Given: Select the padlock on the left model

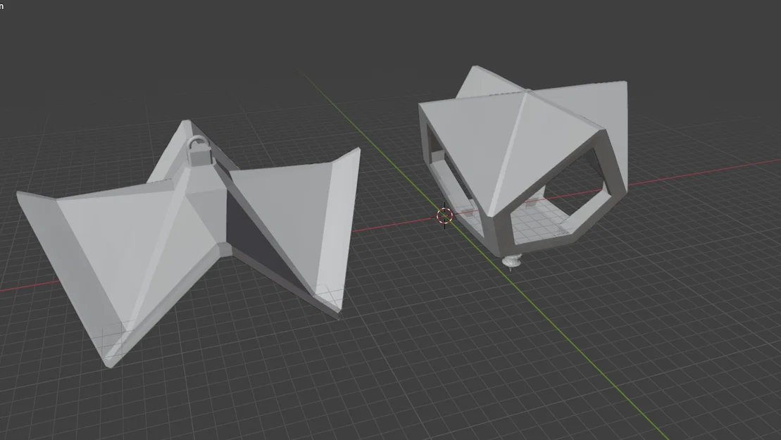Looking at the screenshot, I should (x=199, y=151).
